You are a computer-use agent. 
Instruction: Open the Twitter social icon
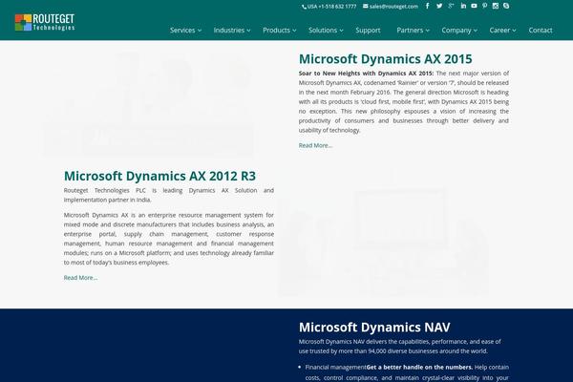(x=439, y=6)
